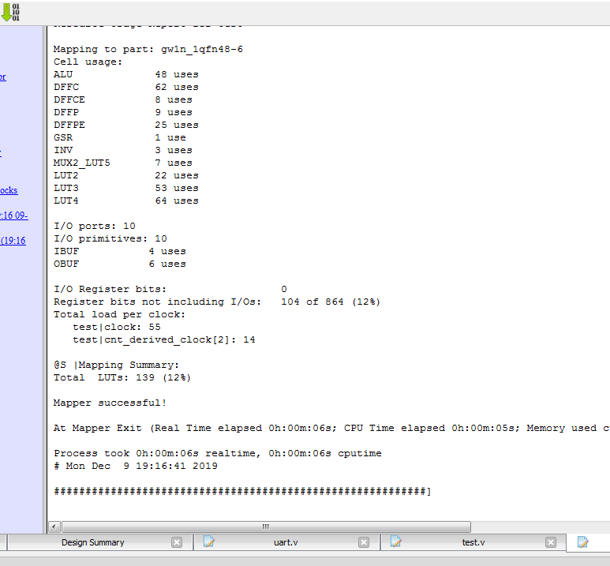
Task: Click the file icon on test.v tab
Action: pyautogui.click(x=396, y=542)
